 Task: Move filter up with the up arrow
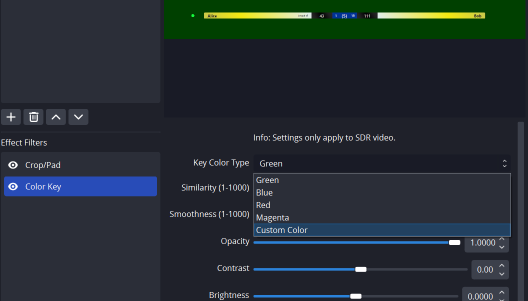56,117
